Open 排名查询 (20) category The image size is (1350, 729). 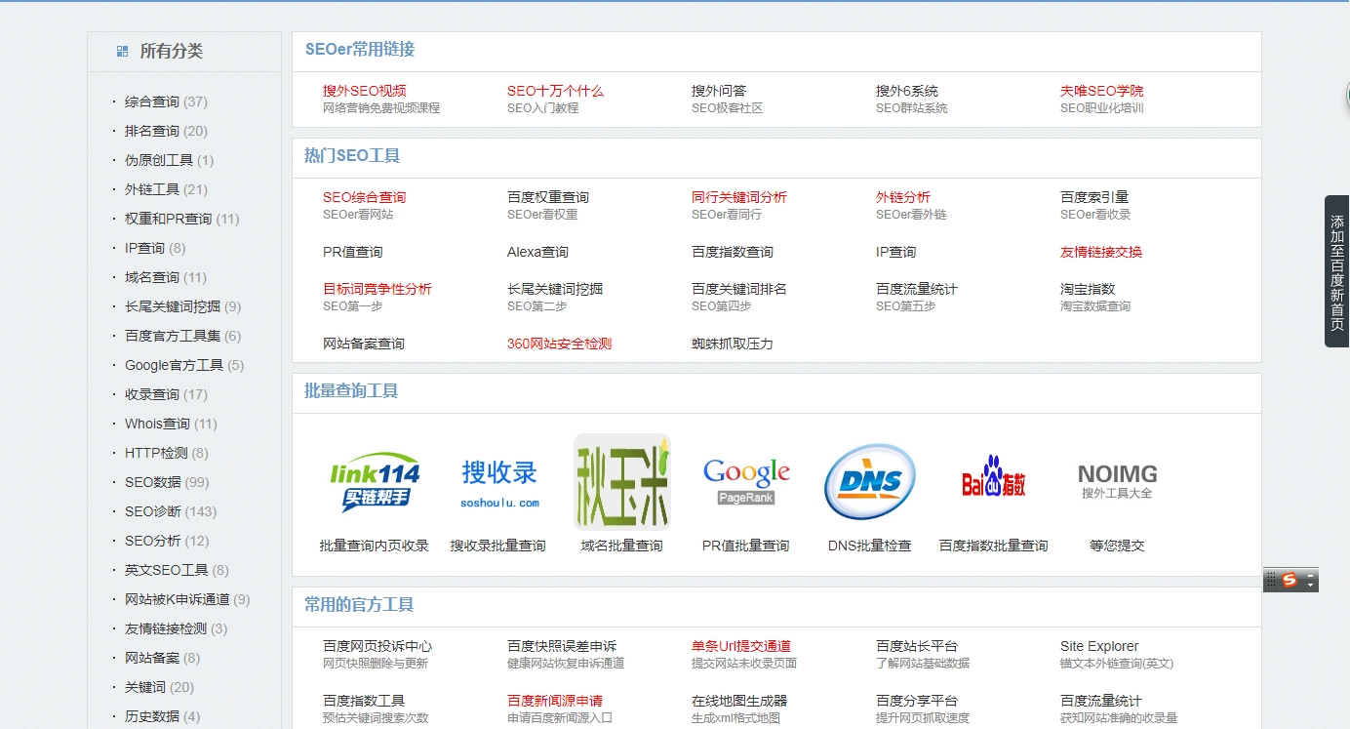pos(166,131)
